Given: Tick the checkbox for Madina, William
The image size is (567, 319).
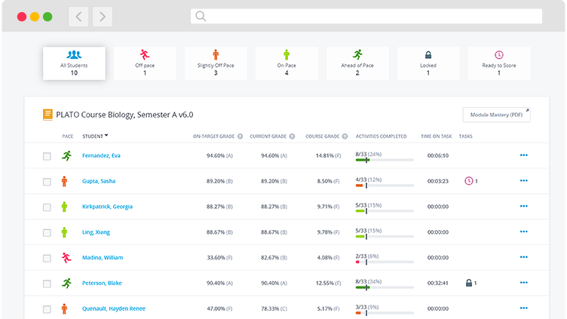Looking at the screenshot, I should (x=47, y=258).
